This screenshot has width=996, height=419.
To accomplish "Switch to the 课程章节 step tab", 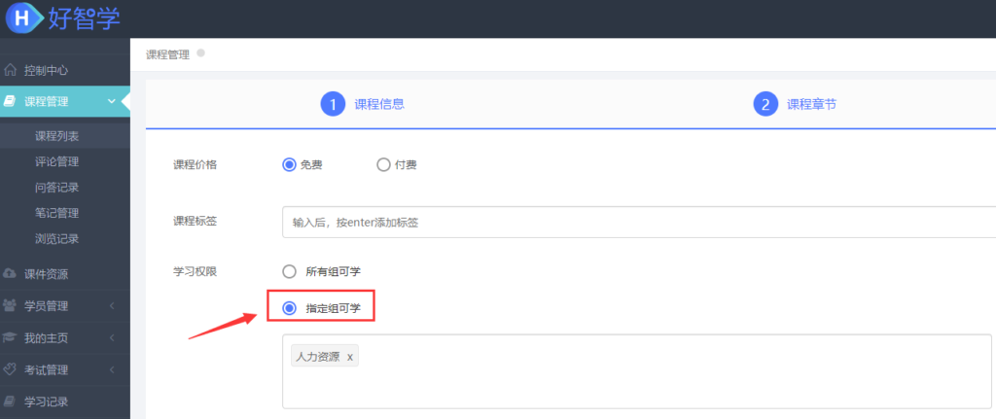I will [812, 105].
